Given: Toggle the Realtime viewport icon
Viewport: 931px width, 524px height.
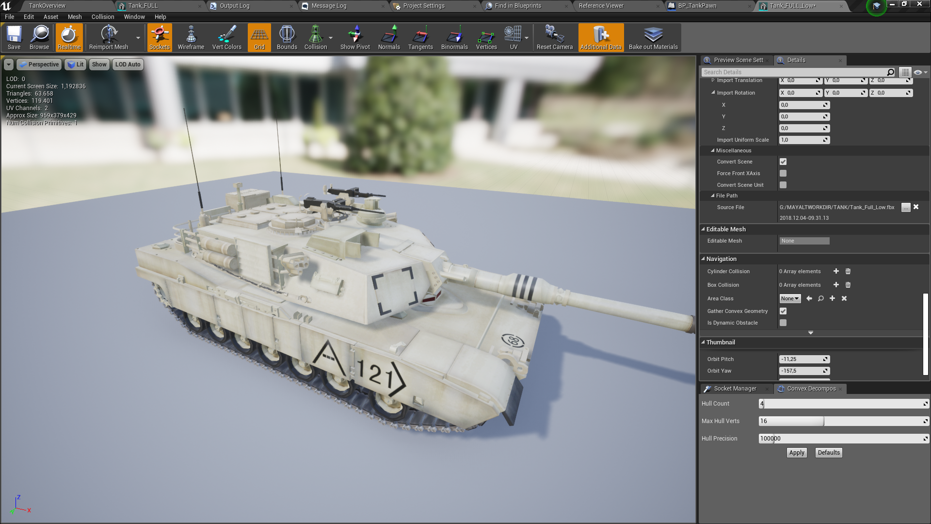Looking at the screenshot, I should (x=69, y=38).
